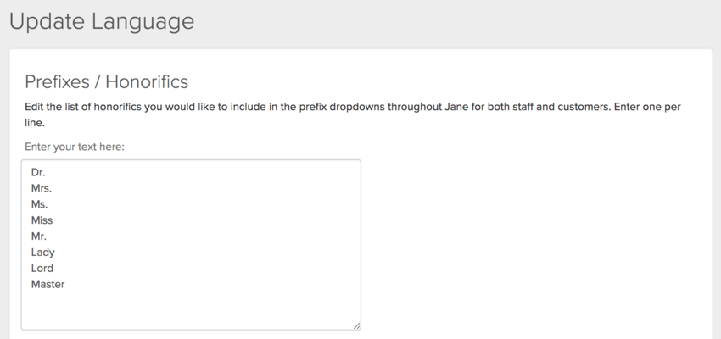Select the "Miss" line in the list

click(x=42, y=220)
